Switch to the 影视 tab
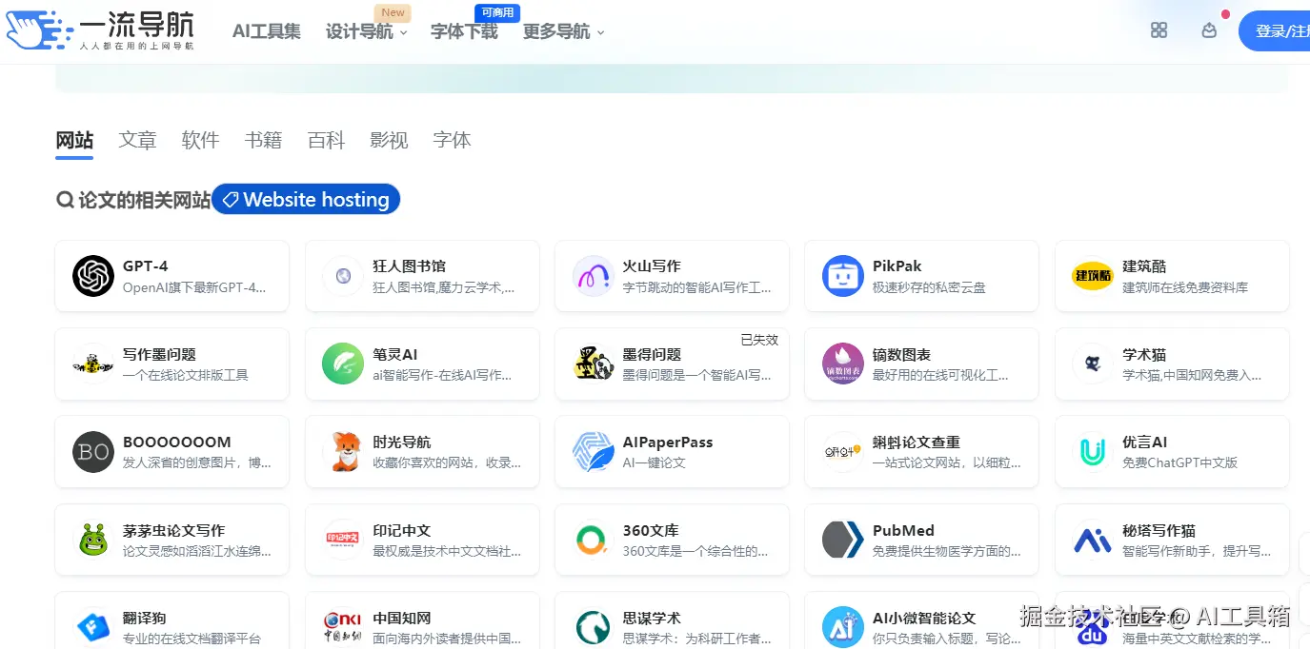Image resolution: width=1310 pixels, height=649 pixels. [389, 140]
